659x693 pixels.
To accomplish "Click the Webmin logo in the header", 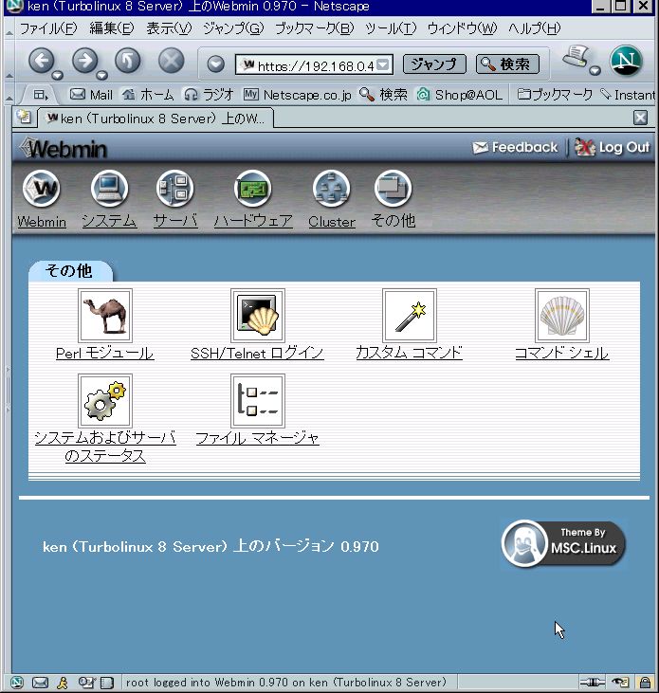I will [x=64, y=149].
